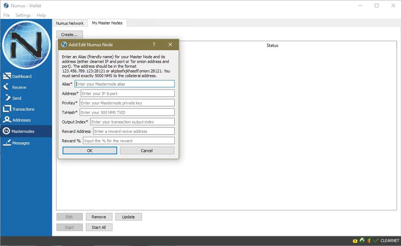Image resolution: width=401 pixels, height=246 pixels.
Task: Focus the Reward % input field
Action: pos(129,140)
